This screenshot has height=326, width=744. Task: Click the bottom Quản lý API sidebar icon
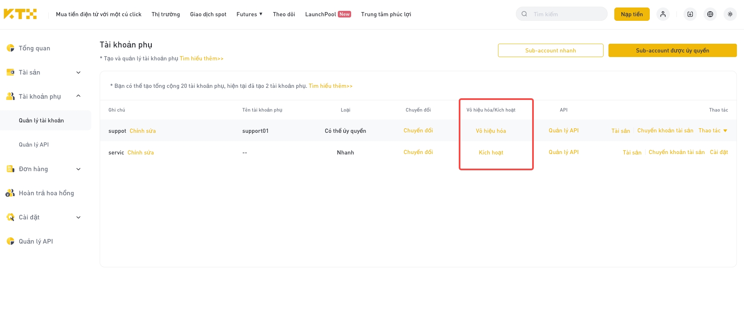click(x=10, y=241)
